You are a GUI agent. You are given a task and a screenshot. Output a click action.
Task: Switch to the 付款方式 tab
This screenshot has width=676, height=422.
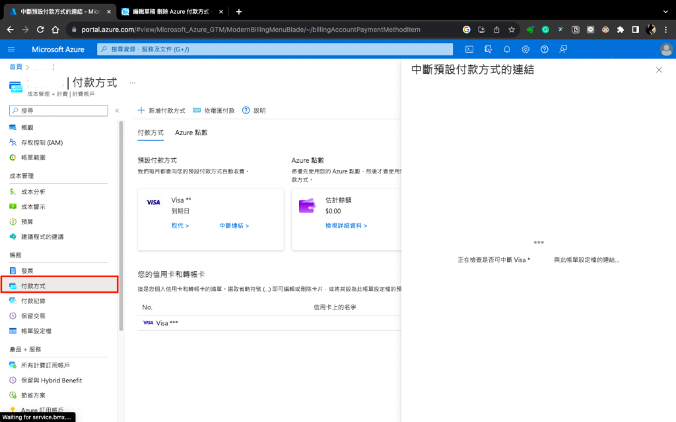click(x=151, y=133)
